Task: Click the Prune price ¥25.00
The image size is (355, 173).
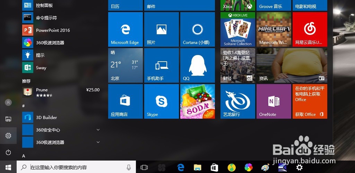Action: [93, 90]
